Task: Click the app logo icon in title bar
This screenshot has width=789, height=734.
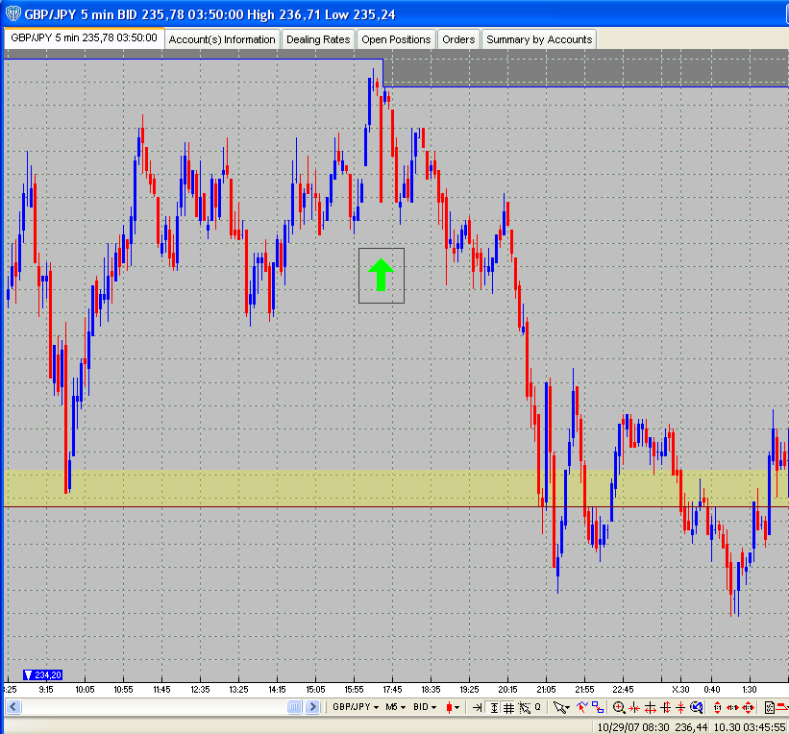Action: click(12, 14)
